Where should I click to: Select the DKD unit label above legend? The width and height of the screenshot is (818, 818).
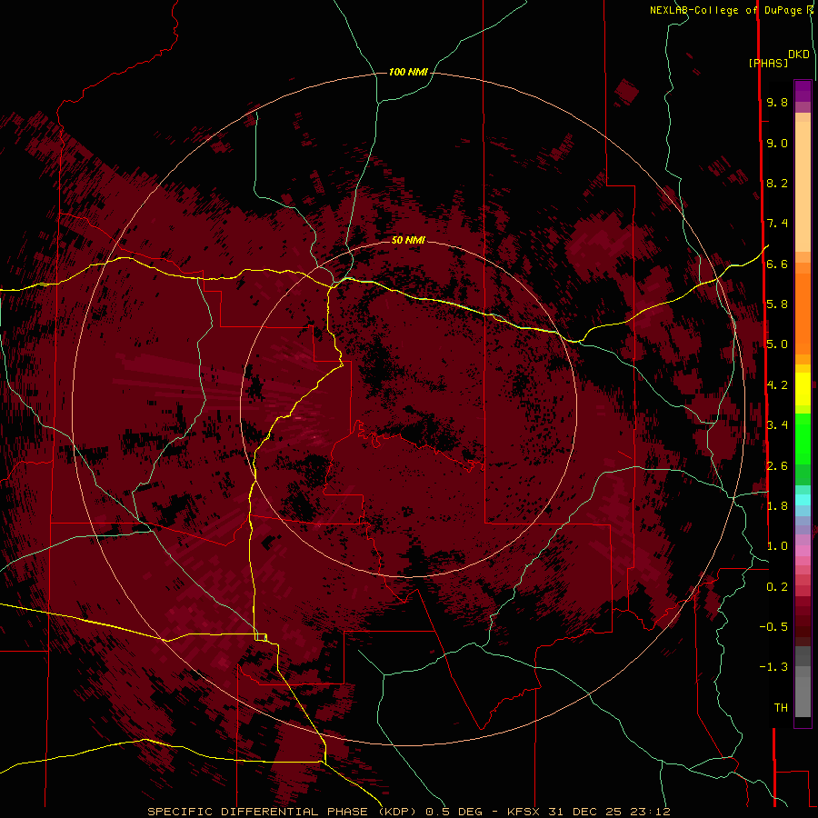(x=799, y=55)
